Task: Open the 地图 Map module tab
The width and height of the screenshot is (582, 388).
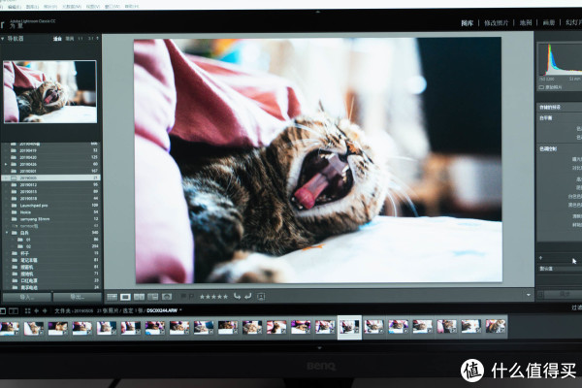Action: click(x=526, y=21)
